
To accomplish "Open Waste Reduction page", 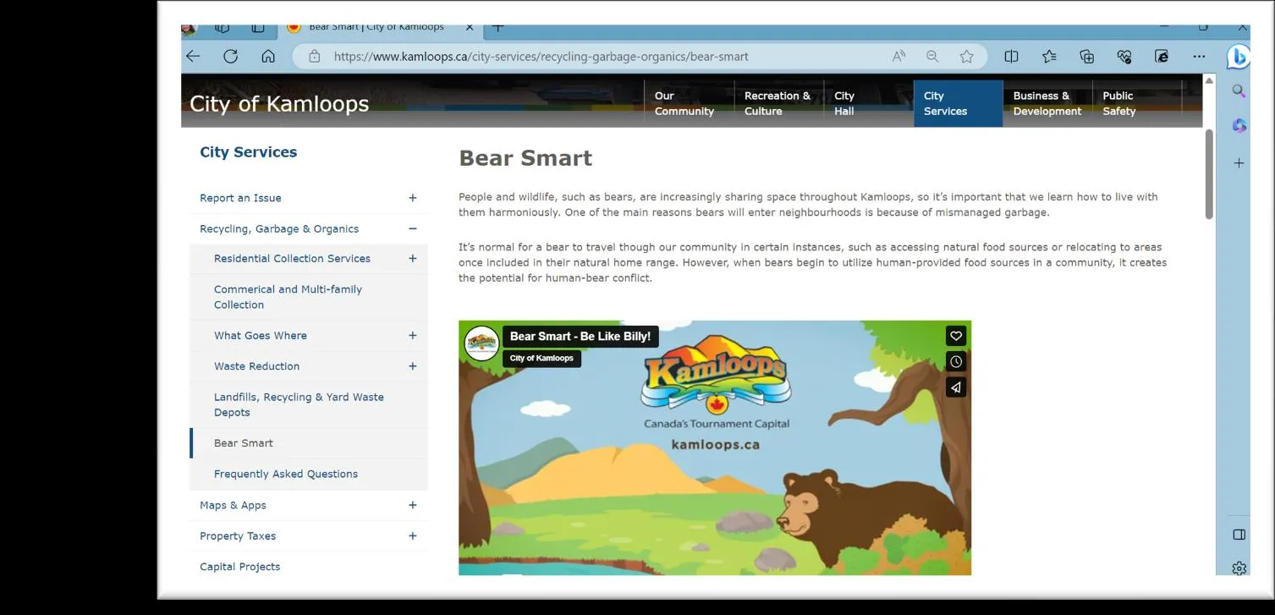I will click(256, 366).
